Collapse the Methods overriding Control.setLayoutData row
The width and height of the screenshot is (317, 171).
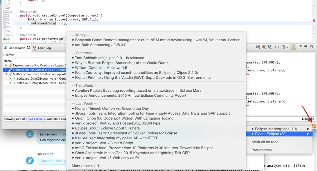pyautogui.click(x=6, y=74)
